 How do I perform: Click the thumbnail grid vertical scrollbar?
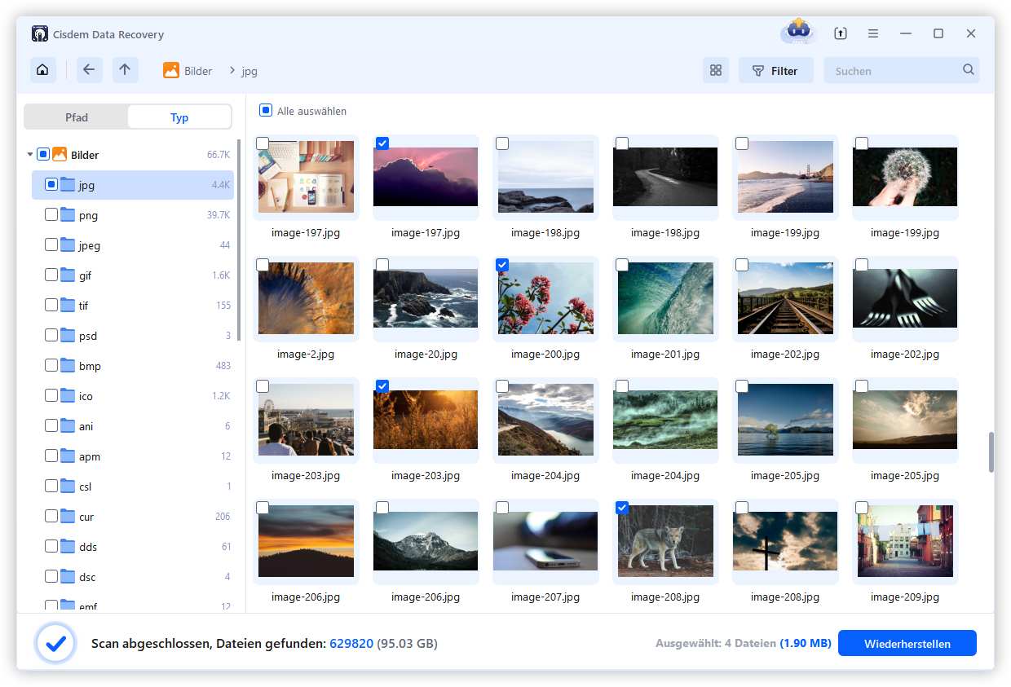click(991, 452)
